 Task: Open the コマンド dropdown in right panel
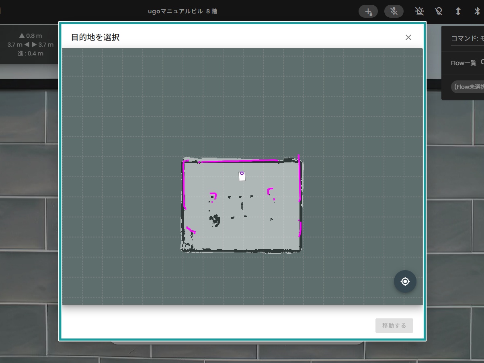(468, 39)
